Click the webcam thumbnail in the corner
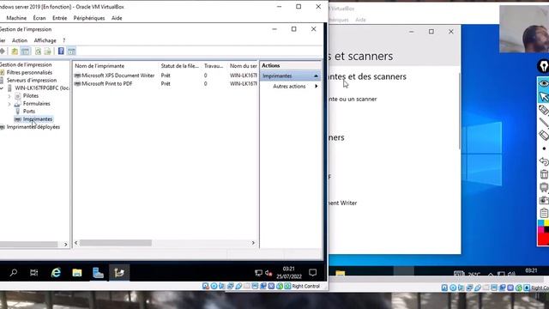 click(524, 28)
